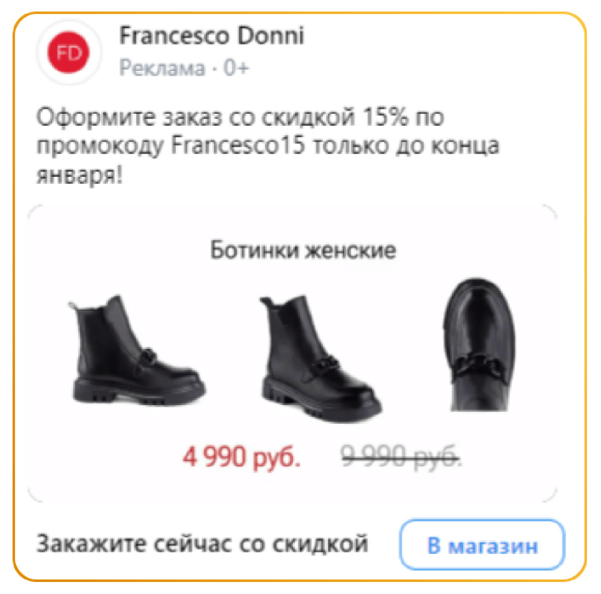Click the chain buckle on the first boot
601x594 pixels.
click(x=143, y=358)
